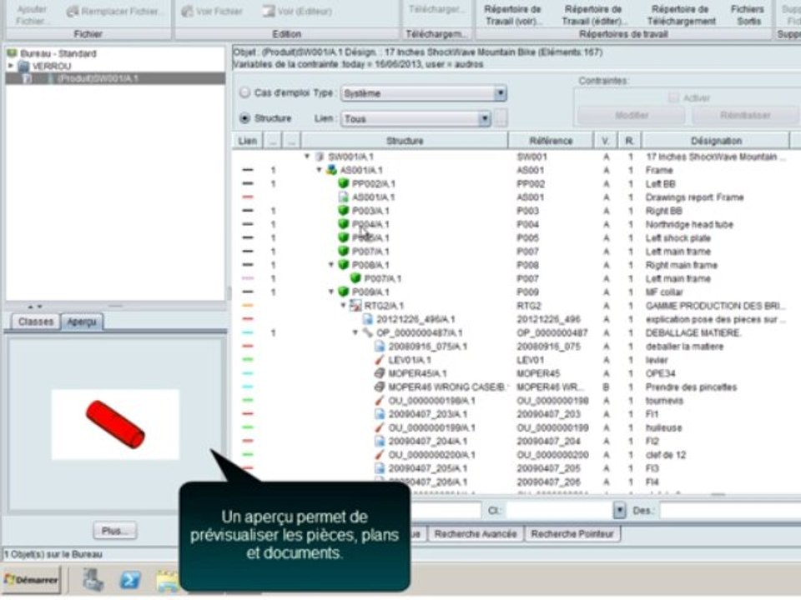This screenshot has height=600, width=801.
Task: Click the OP_0000000487/A.1 operation icon
Action: (x=368, y=332)
